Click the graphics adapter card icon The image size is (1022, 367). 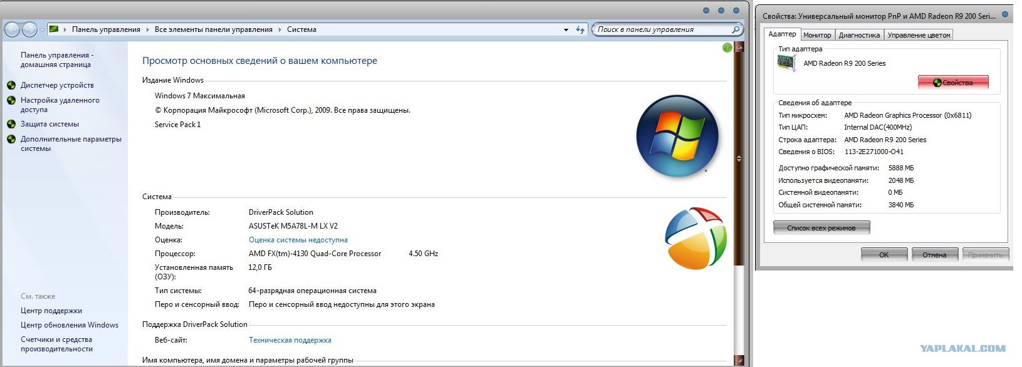point(786,63)
